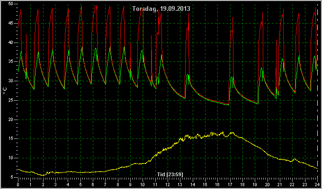Click the red curve trough near hour 17
Image resolution: width=322 pixels, height=189 pixels.
click(228, 104)
